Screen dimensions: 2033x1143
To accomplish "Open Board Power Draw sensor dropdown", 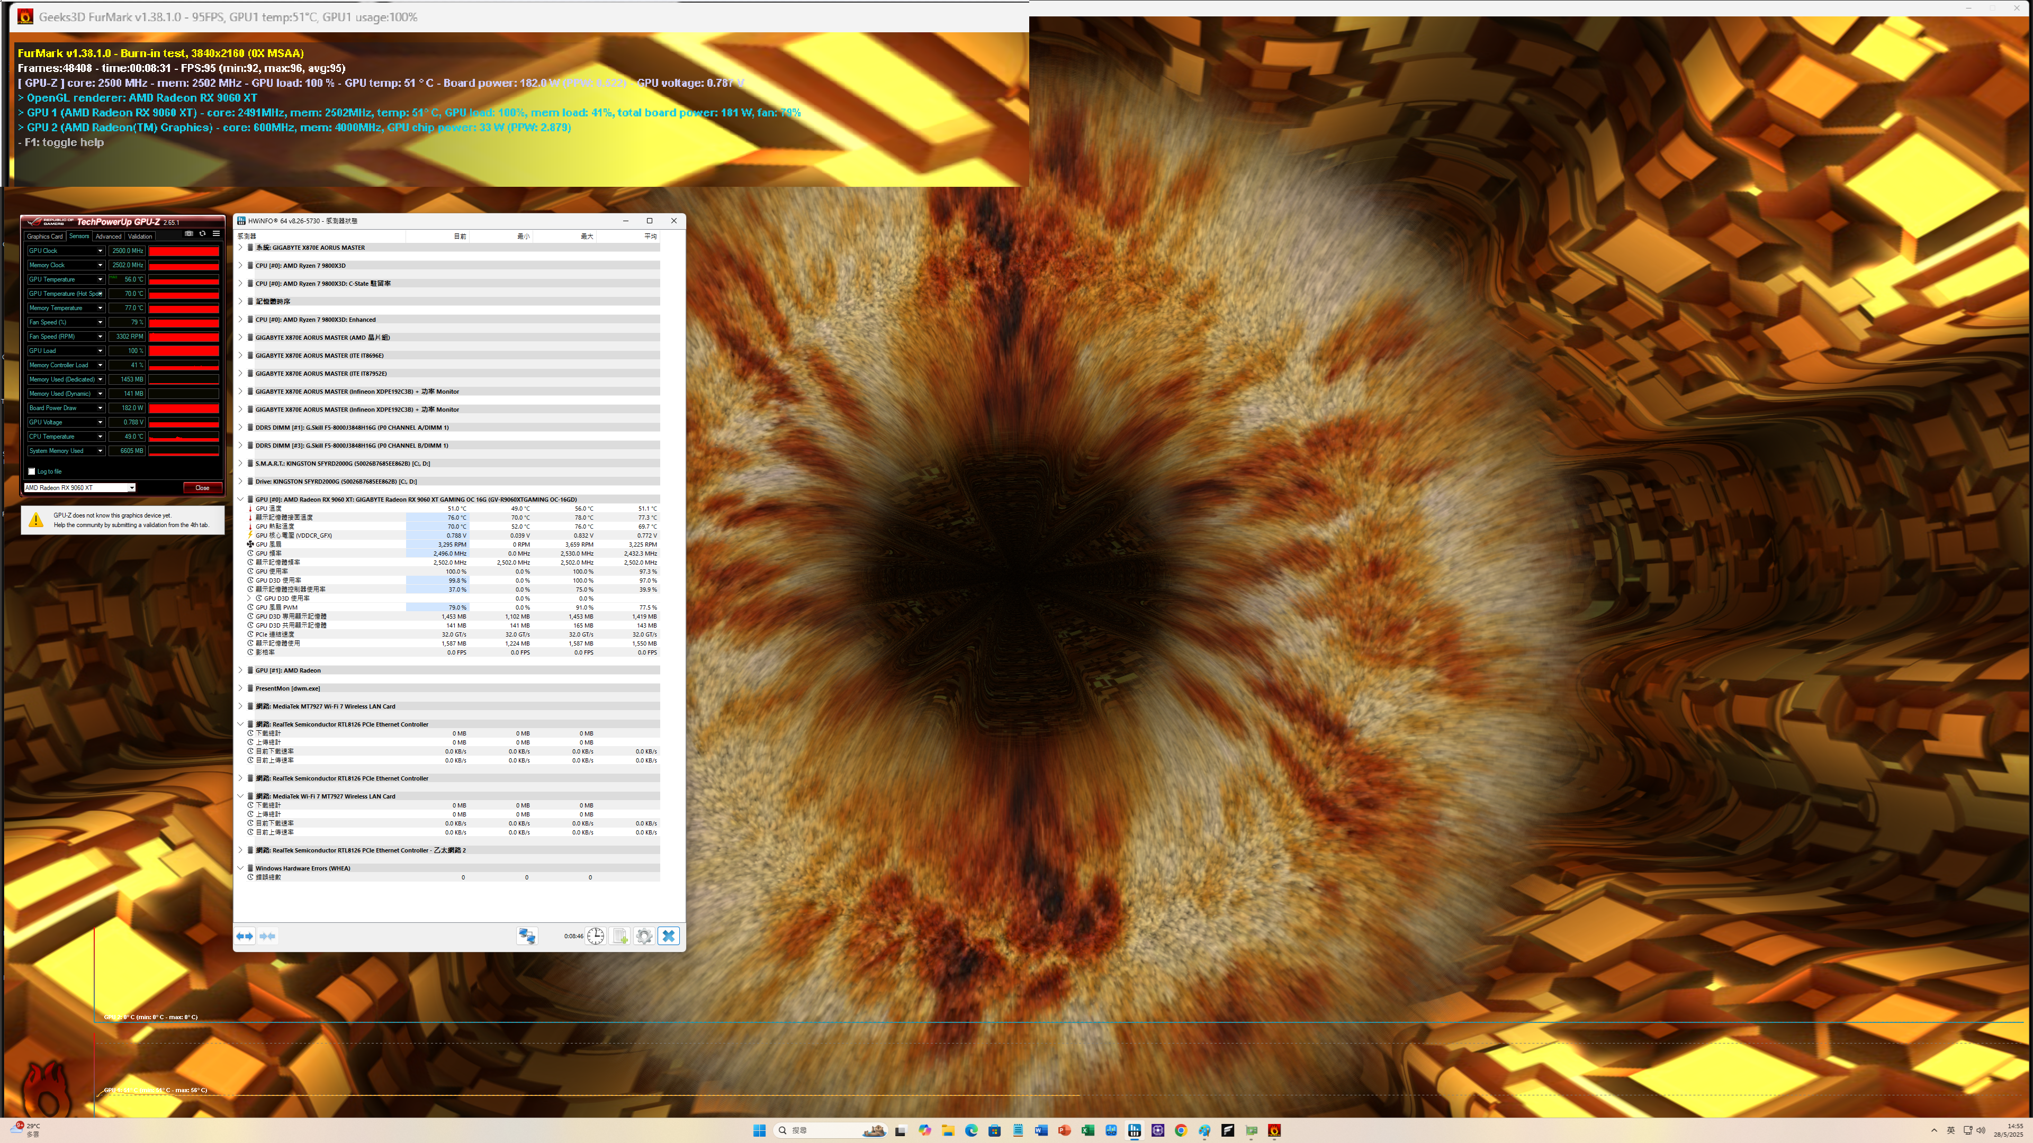I will pos(100,408).
